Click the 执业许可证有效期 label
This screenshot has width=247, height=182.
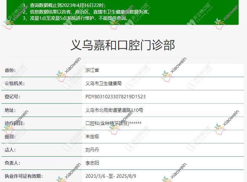[x=24, y=176]
